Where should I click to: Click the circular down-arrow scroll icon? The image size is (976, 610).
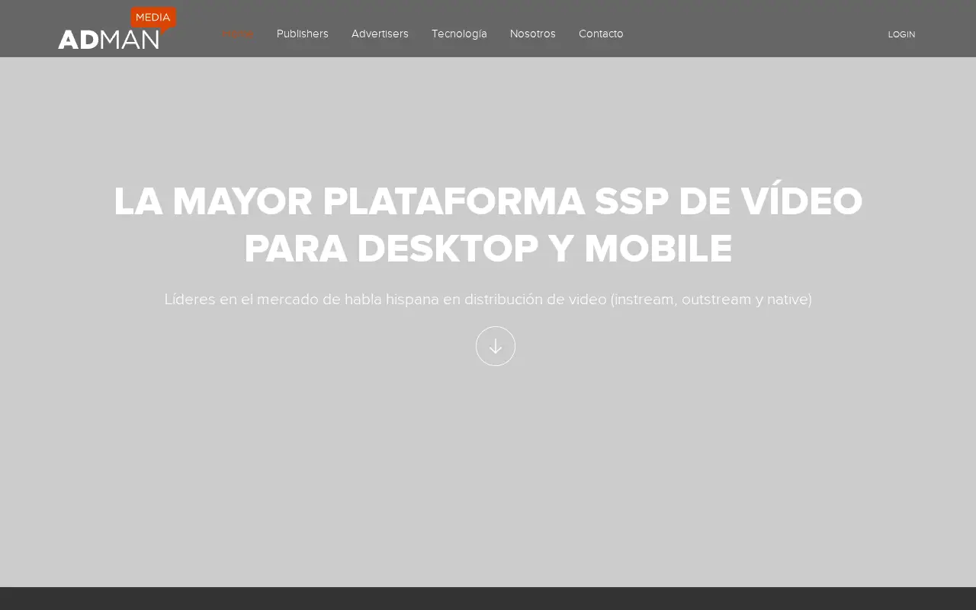[496, 346]
